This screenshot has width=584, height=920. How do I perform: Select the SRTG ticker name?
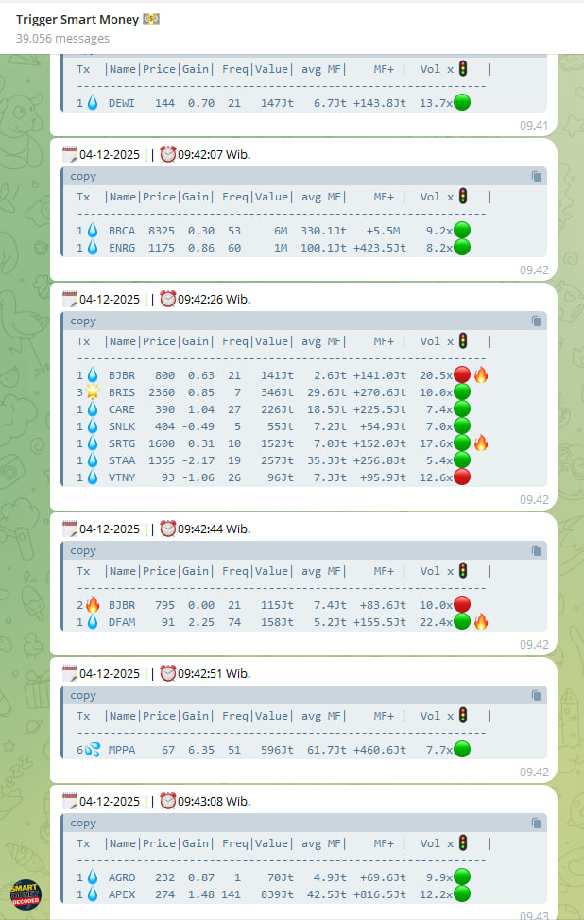(121, 443)
